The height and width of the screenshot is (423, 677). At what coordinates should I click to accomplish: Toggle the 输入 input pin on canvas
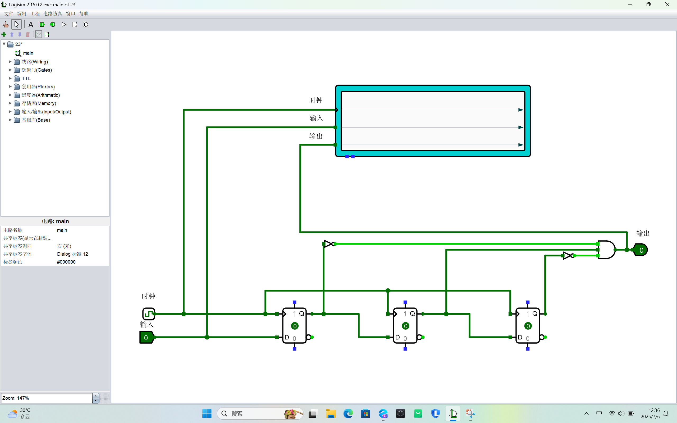click(146, 337)
